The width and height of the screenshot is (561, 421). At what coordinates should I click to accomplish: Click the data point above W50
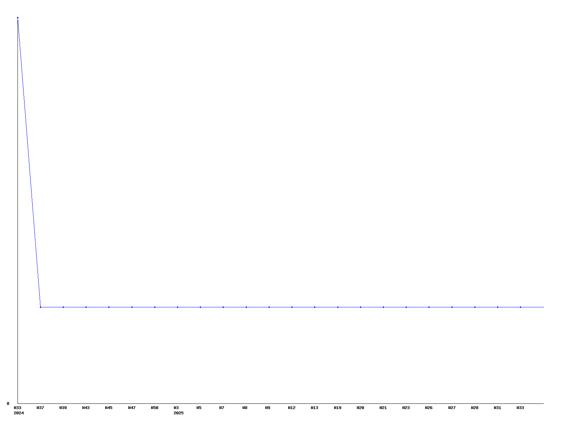pos(155,307)
